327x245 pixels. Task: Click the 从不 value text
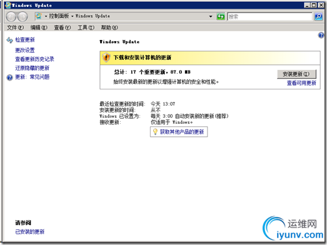[x=156, y=110]
